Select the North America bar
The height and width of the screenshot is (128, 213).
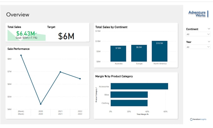click(x=160, y=51)
